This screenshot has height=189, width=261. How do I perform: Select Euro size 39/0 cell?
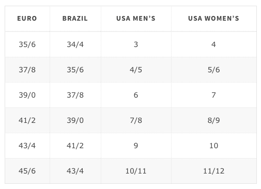point(27,95)
